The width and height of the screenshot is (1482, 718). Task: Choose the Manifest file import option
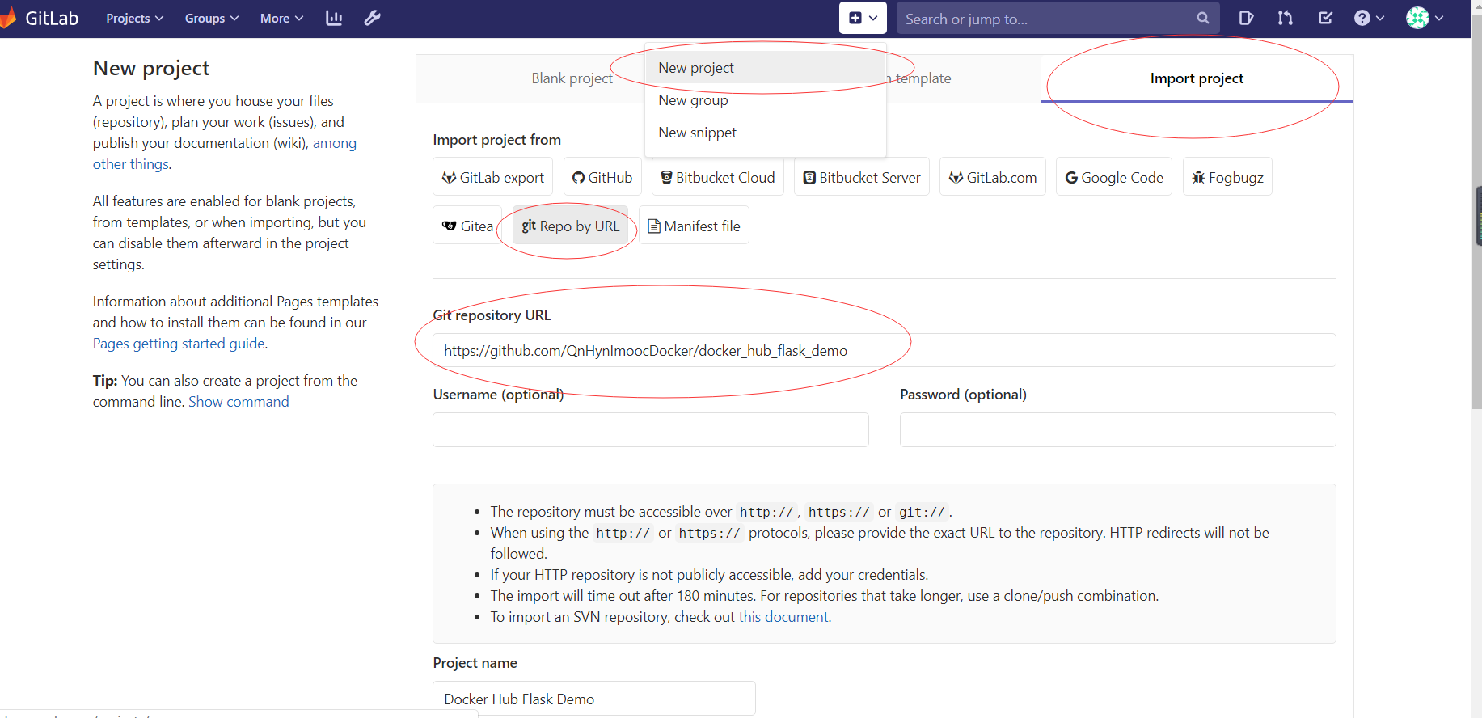pyautogui.click(x=695, y=226)
